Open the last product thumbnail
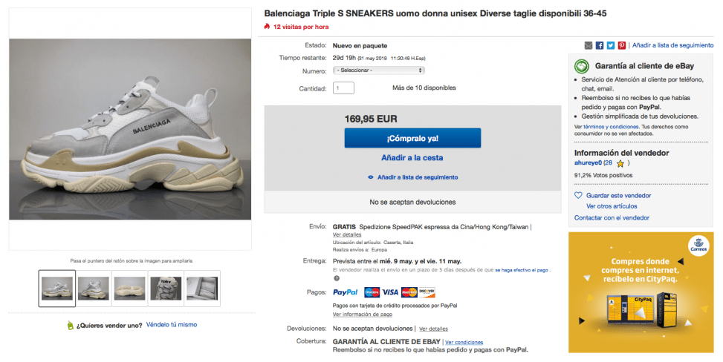 click(x=201, y=287)
